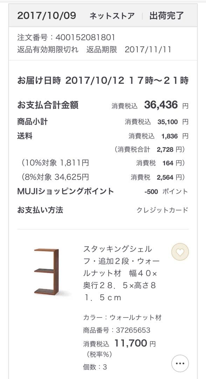Click the お届け日時 delivery time row

[x=102, y=80]
